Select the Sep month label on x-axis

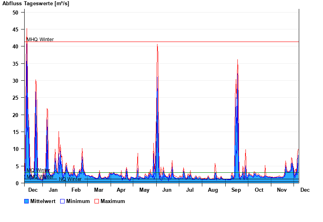[236, 190]
